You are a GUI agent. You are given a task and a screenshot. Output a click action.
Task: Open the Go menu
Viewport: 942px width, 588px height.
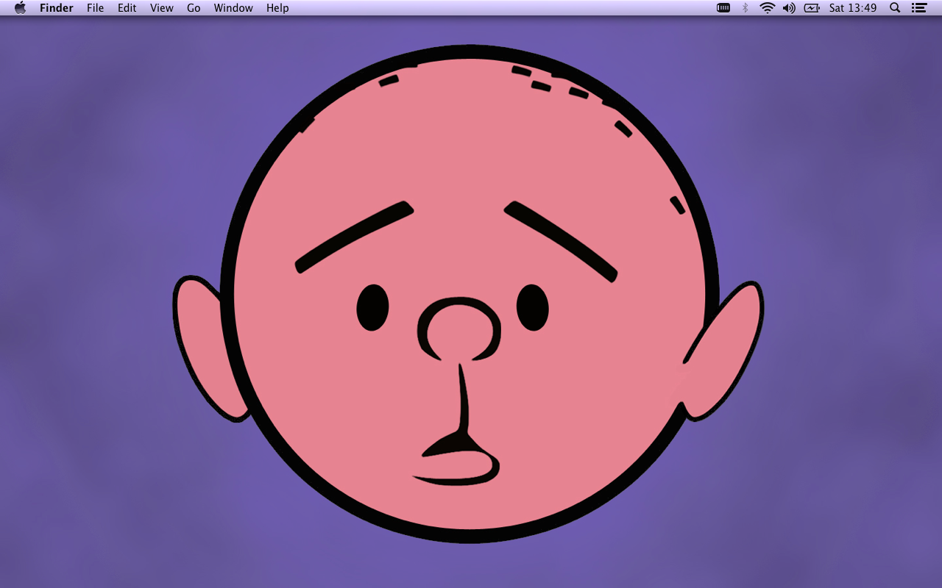194,8
